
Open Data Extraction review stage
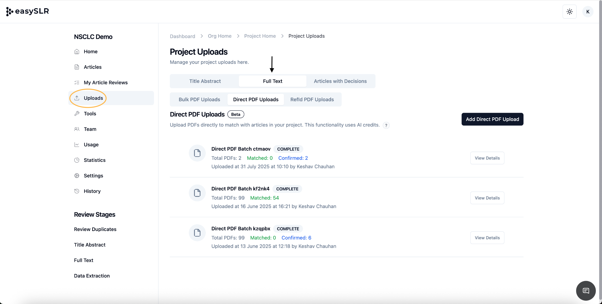point(92,276)
